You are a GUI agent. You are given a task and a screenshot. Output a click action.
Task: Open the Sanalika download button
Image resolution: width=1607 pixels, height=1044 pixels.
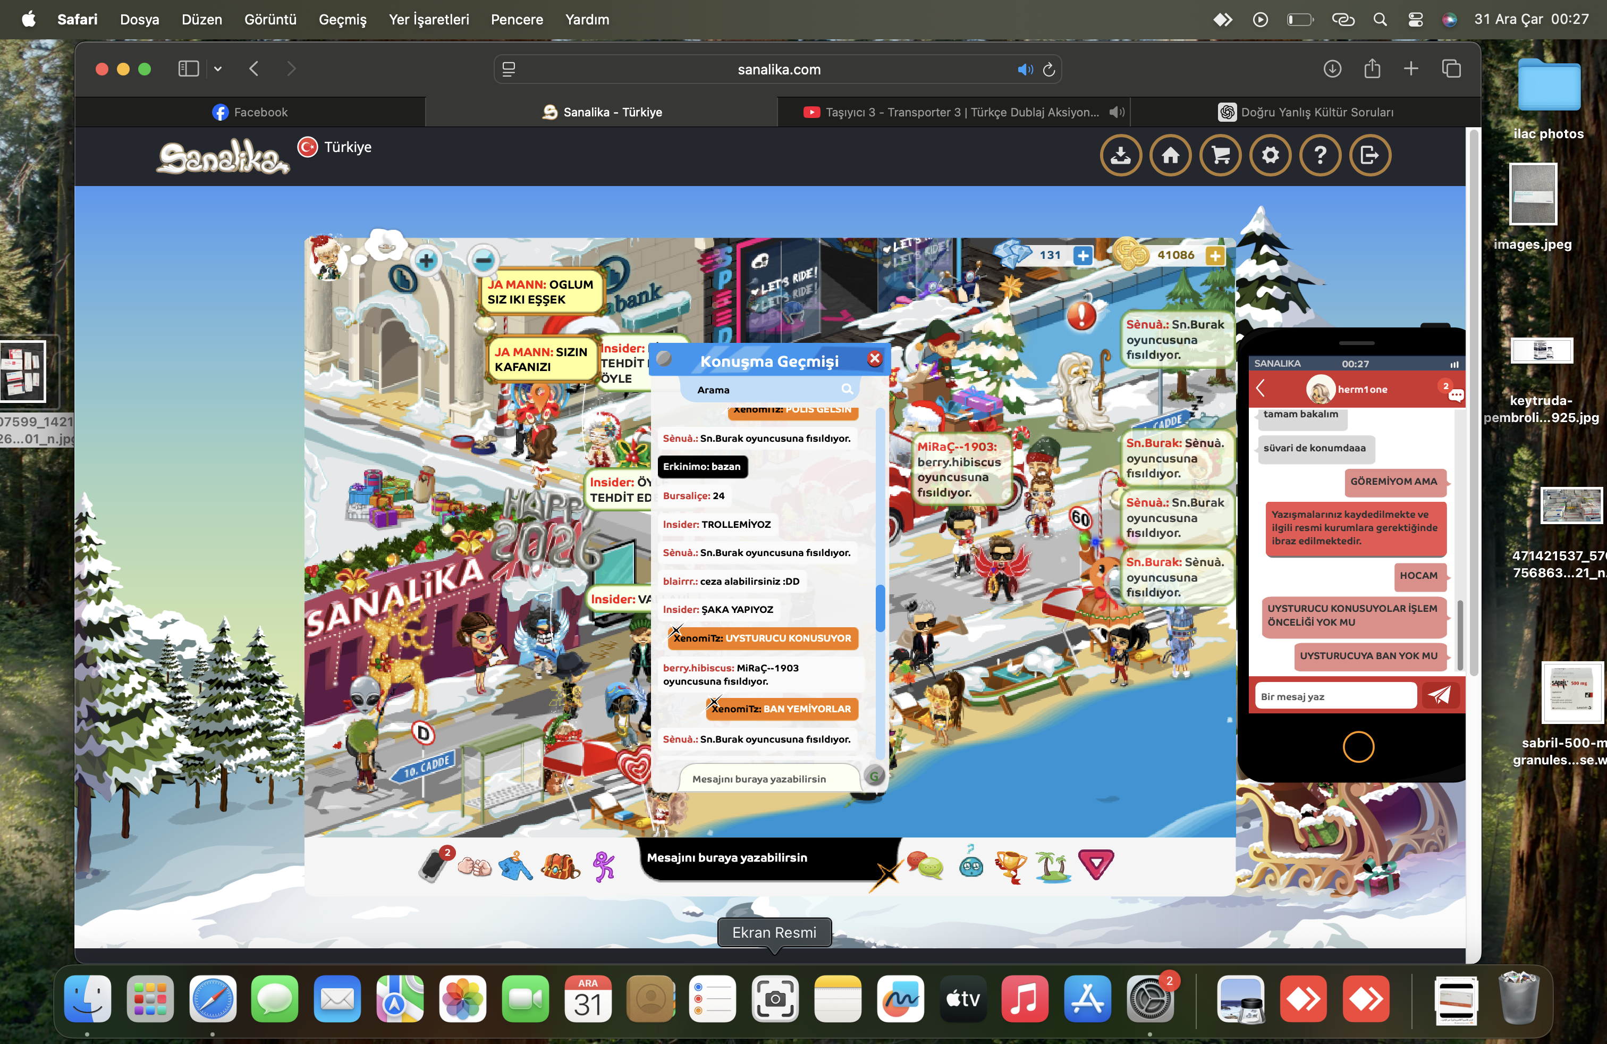[1121, 155]
